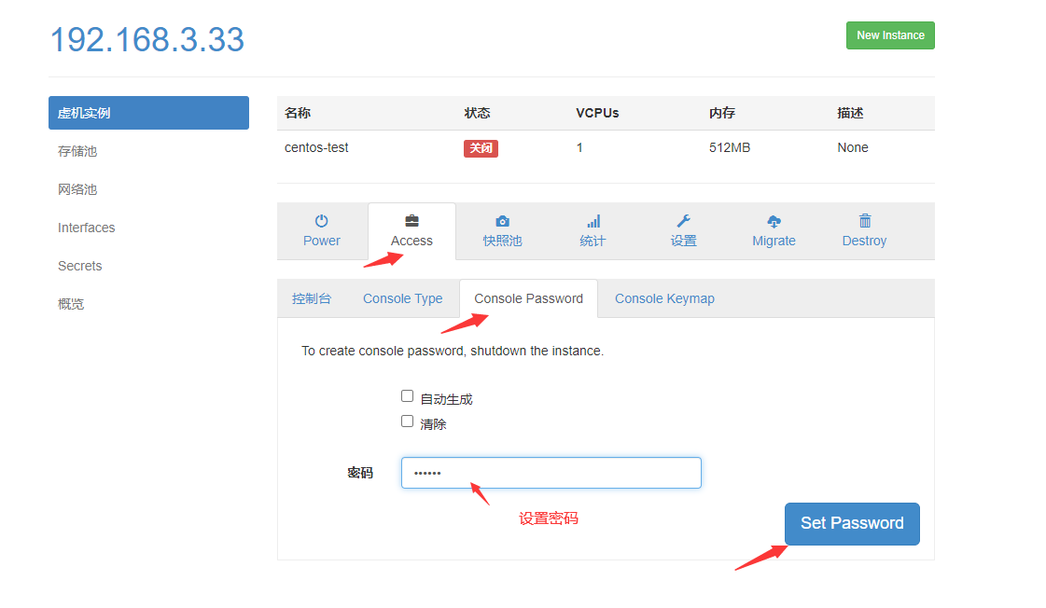
Task: Click the New Instance button
Action: [890, 35]
